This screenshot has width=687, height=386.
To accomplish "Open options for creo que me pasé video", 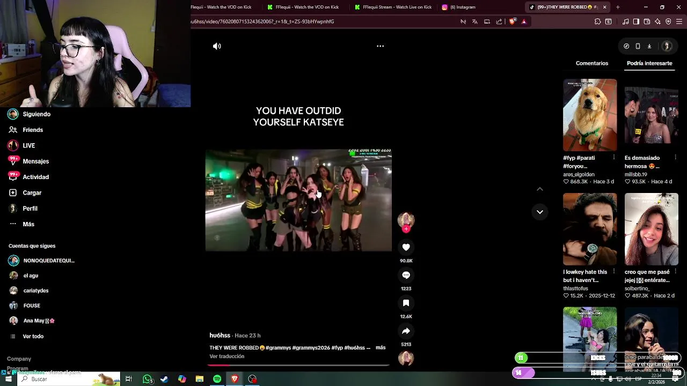I will pyautogui.click(x=675, y=272).
